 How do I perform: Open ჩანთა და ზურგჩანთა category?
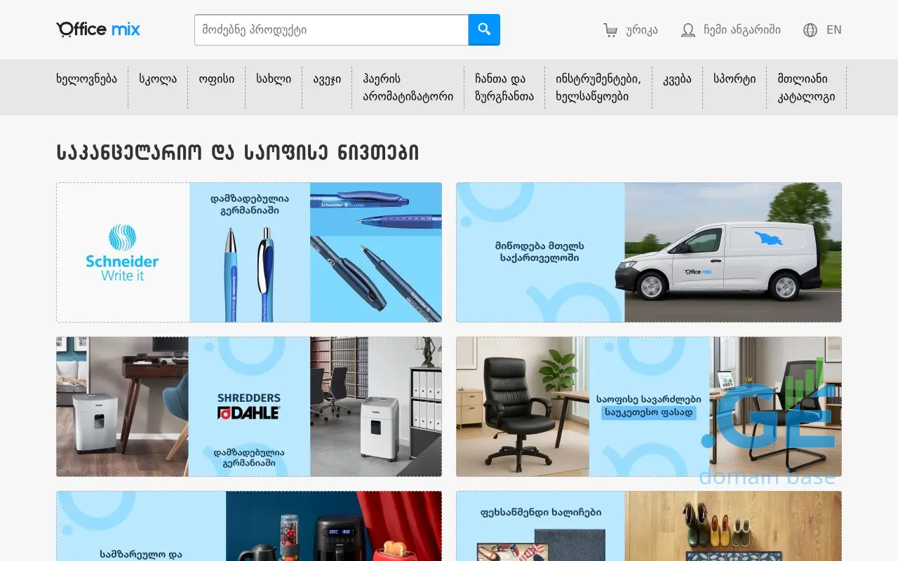pyautogui.click(x=504, y=88)
